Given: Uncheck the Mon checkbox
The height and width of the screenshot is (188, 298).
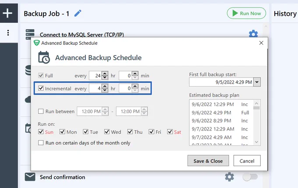Looking at the screenshot, I should [62, 131].
